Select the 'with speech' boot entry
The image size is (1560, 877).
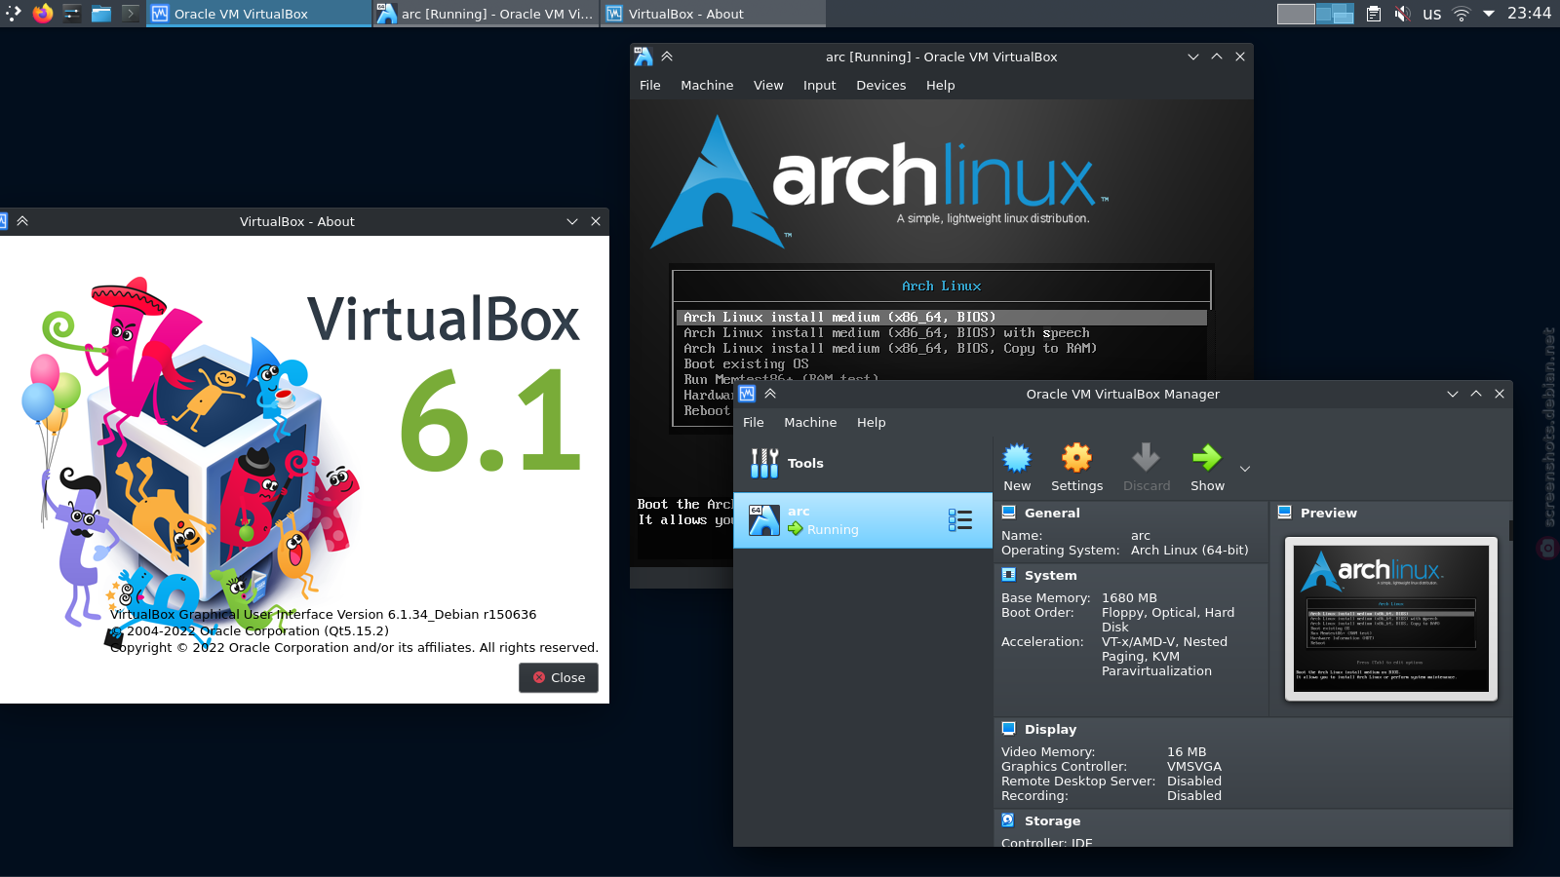[x=886, y=333]
